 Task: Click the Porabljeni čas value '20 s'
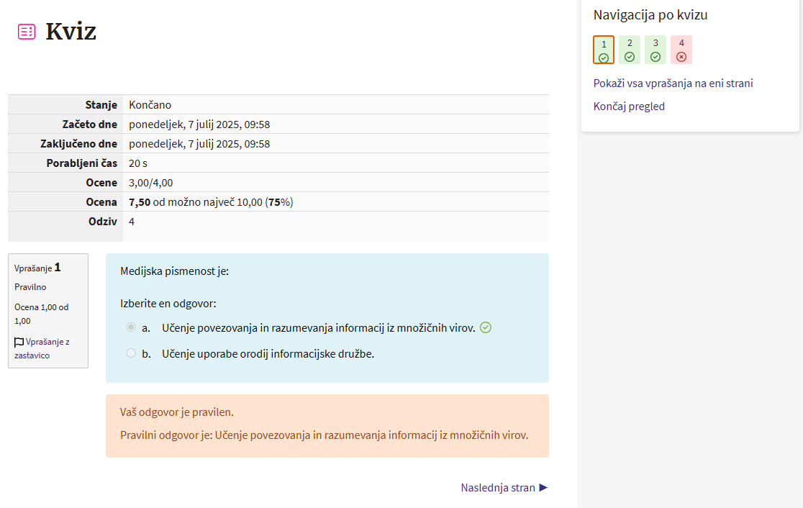[138, 163]
